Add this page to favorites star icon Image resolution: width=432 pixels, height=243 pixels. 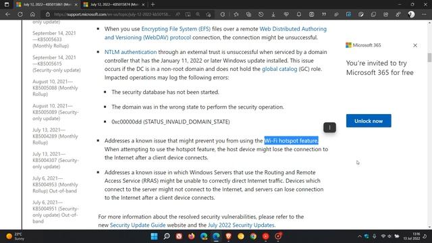pyautogui.click(x=209, y=14)
